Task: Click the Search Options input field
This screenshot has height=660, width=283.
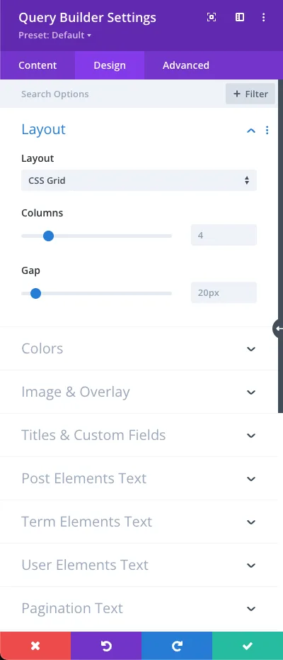Action: 112,94
